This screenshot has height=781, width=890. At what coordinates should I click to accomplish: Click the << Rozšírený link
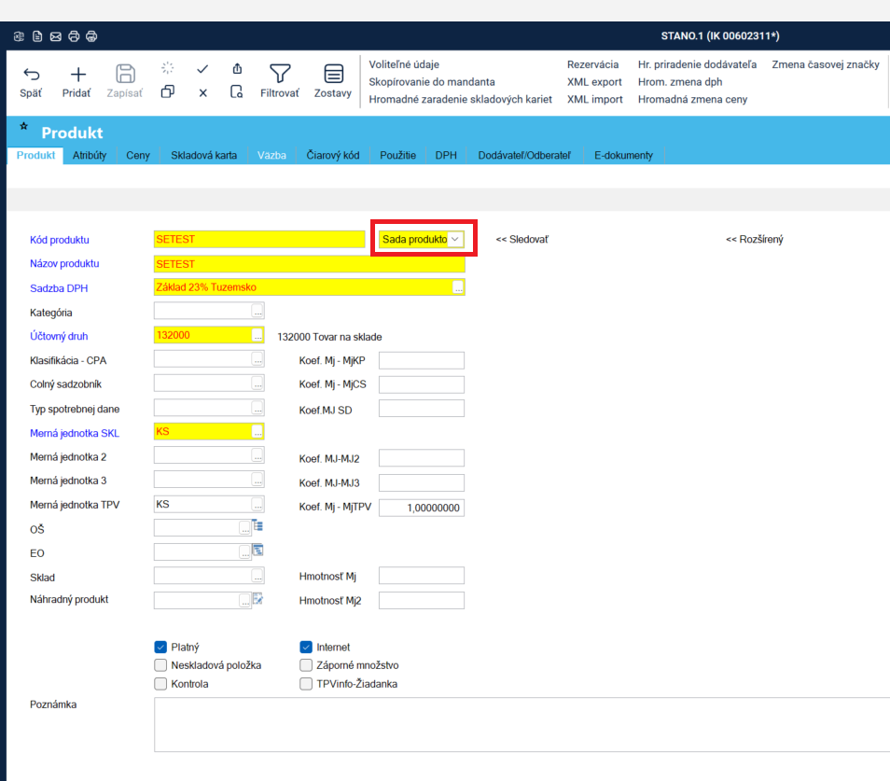[754, 240]
